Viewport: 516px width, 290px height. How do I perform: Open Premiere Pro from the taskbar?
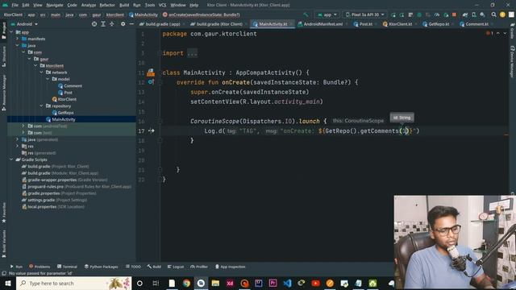pyautogui.click(x=273, y=283)
